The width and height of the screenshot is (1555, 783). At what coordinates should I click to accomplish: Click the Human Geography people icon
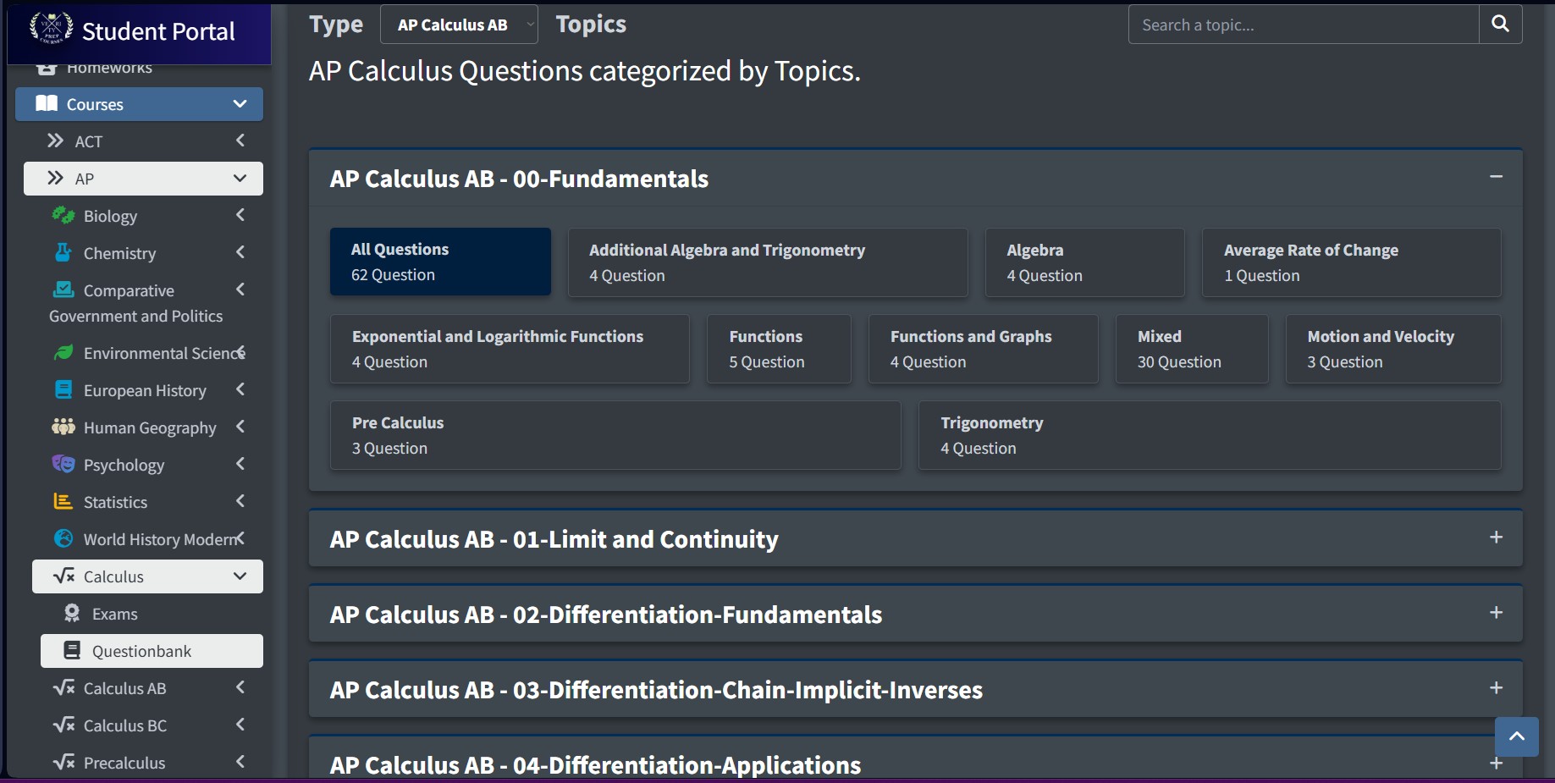[x=63, y=427]
